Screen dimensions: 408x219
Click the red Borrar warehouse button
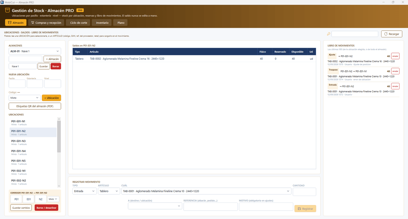tap(56, 66)
